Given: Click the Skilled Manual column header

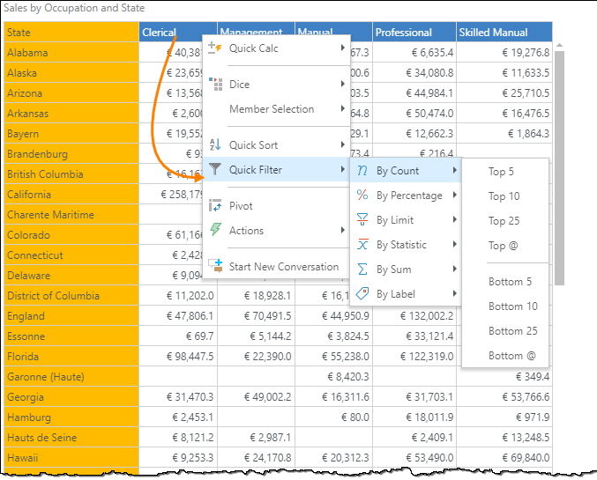Looking at the screenshot, I should pyautogui.click(x=504, y=33).
